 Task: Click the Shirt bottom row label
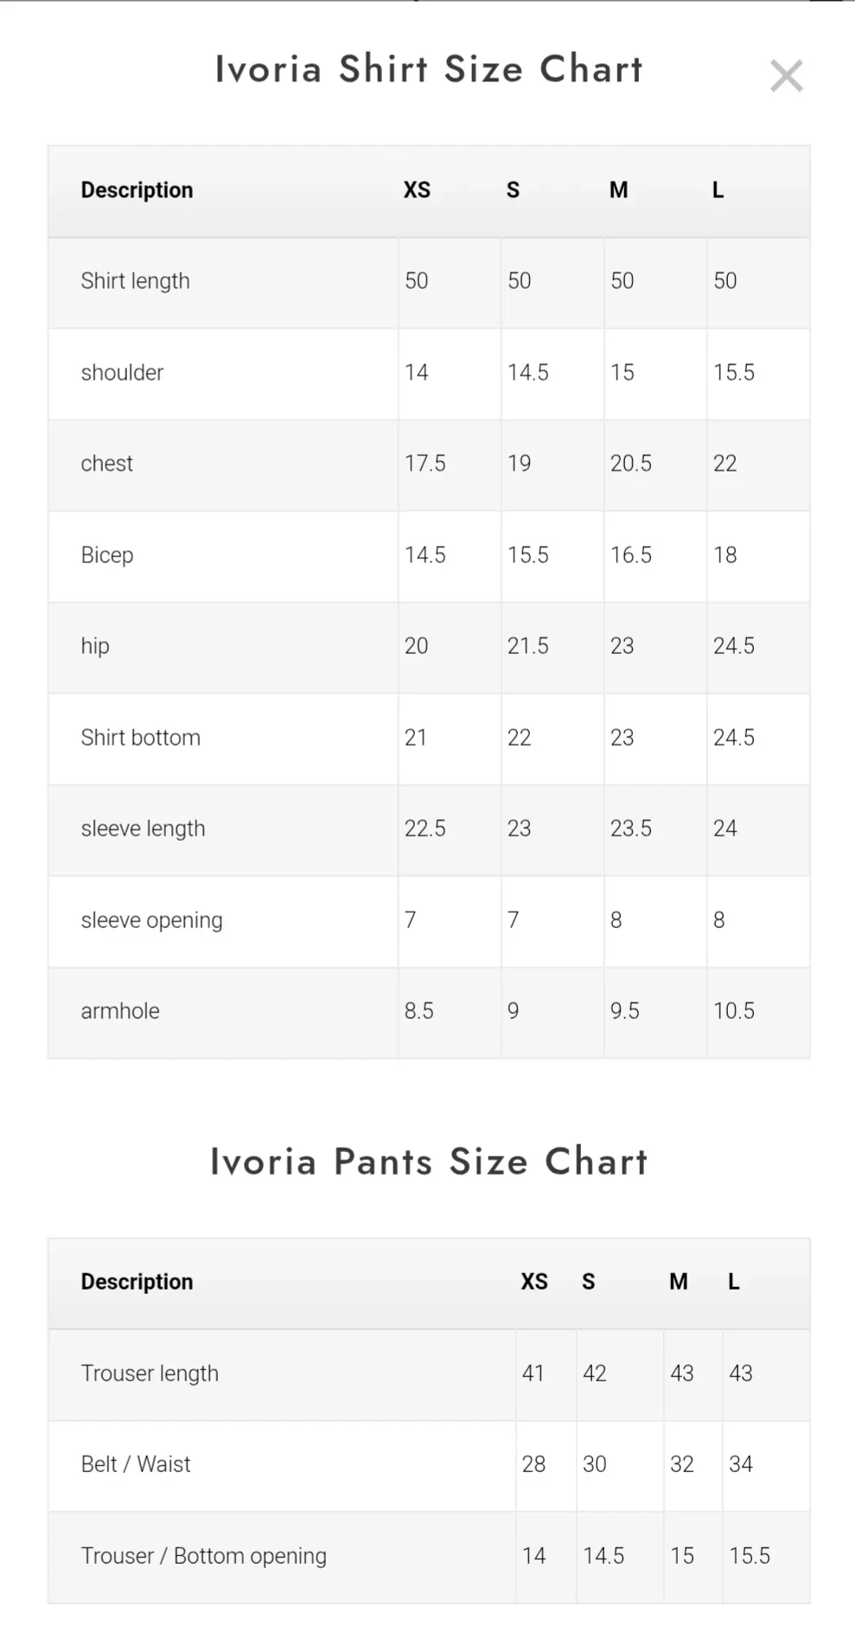tap(140, 738)
